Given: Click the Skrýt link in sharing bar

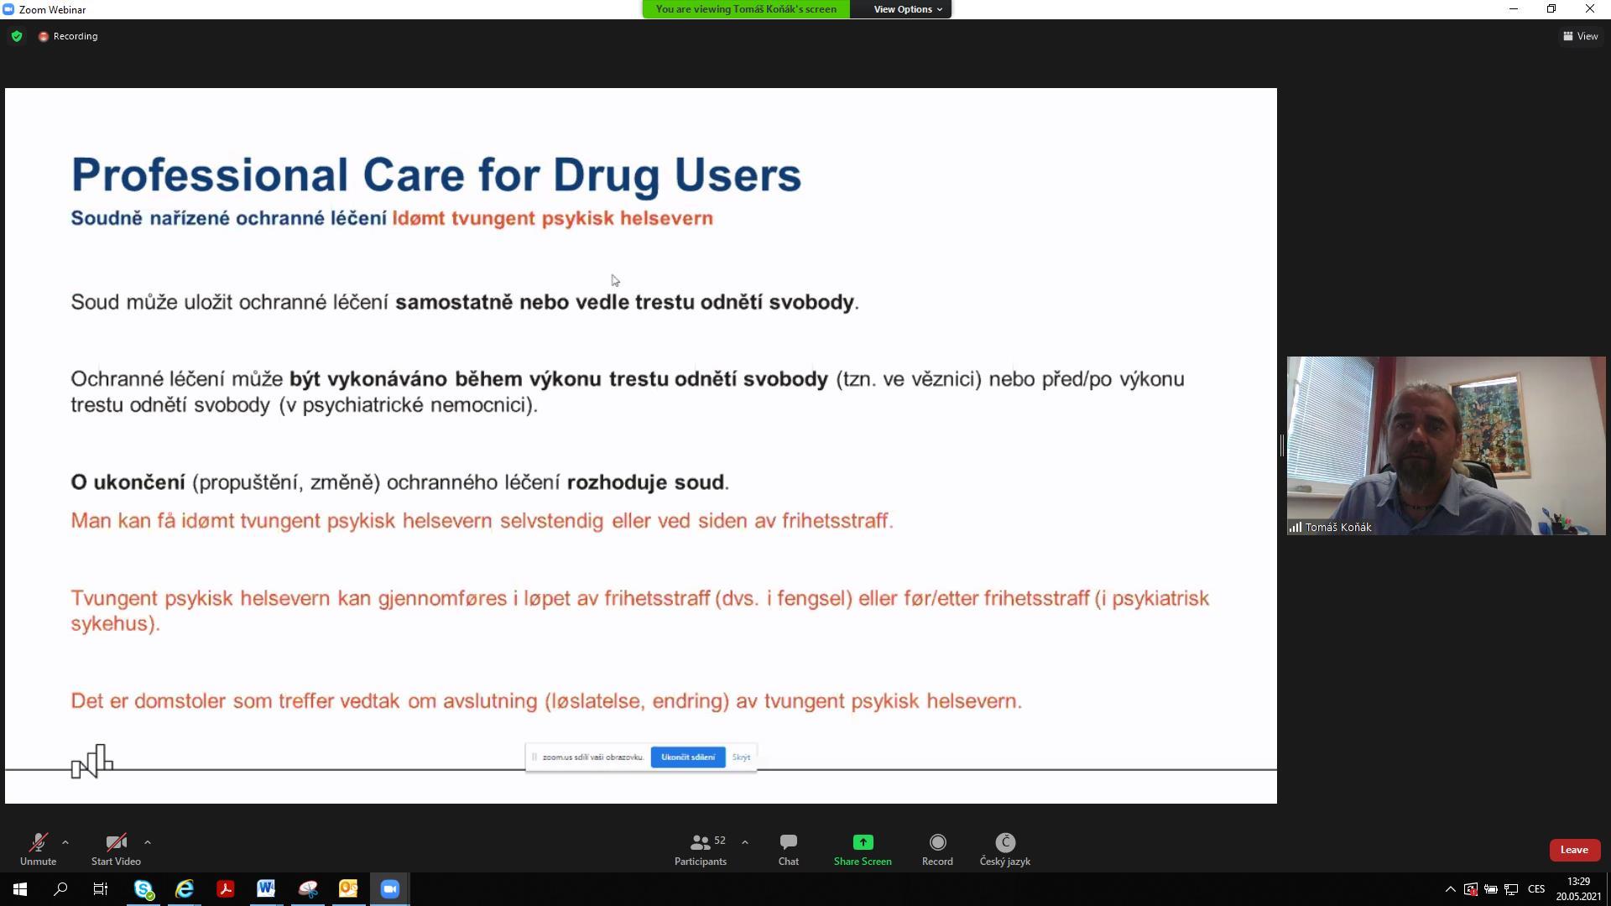Looking at the screenshot, I should coord(741,757).
